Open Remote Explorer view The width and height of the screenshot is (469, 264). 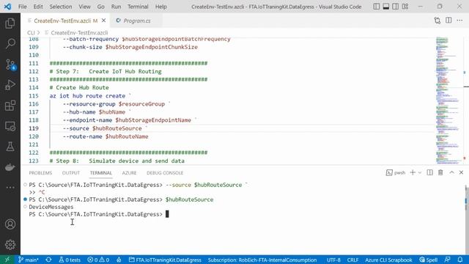coord(10,126)
